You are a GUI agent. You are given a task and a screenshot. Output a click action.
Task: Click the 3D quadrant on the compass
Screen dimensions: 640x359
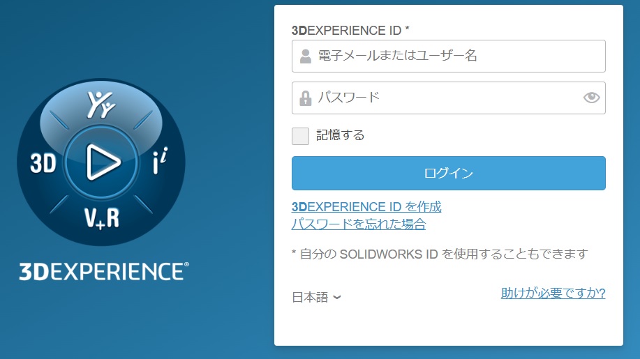pos(43,163)
